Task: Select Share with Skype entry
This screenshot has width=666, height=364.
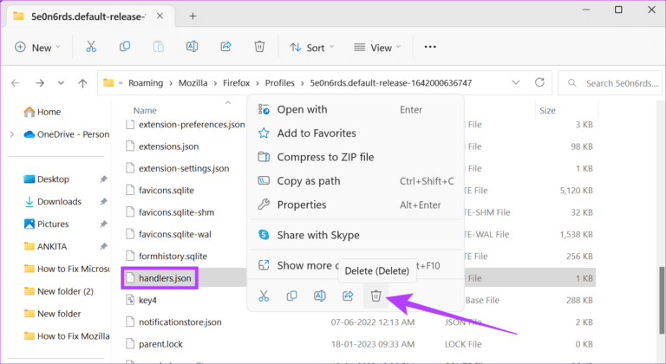Action: click(x=317, y=235)
